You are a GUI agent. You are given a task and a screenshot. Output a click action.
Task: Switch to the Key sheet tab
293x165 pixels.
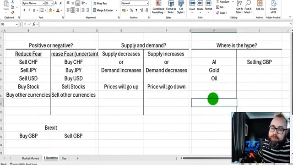coord(64,158)
